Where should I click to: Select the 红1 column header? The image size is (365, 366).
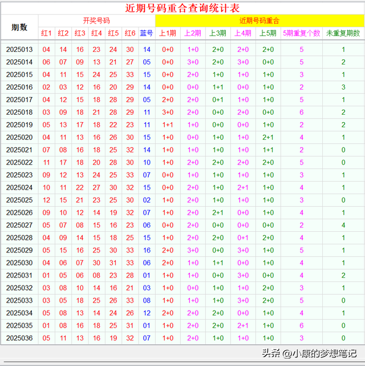pos(46,33)
